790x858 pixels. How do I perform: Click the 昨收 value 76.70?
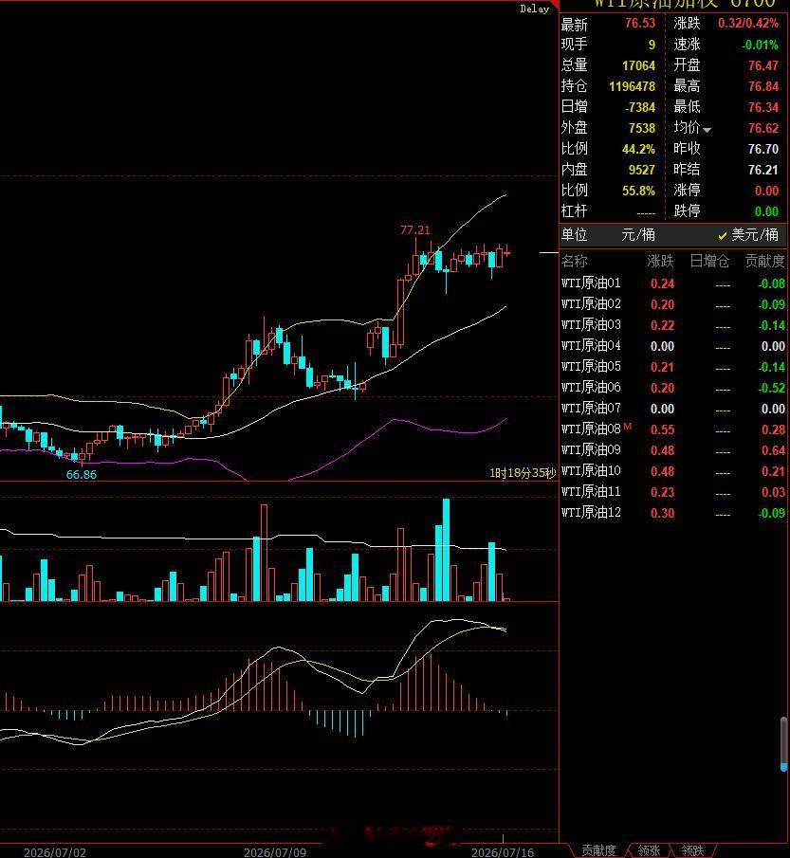tap(763, 149)
